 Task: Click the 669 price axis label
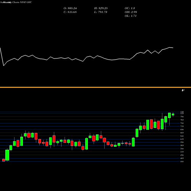pyautogui.click(x=182, y=133)
